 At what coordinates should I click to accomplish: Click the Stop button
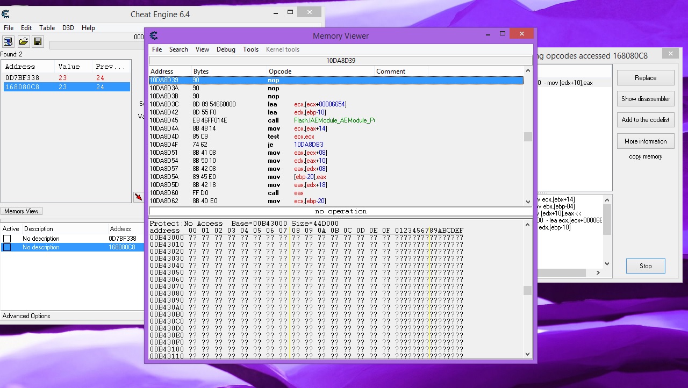click(x=646, y=266)
